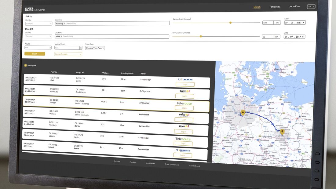Click the Pick Up Locations input field

click(x=112, y=23)
